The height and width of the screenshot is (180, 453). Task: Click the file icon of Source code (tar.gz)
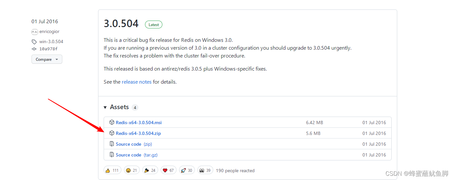point(112,155)
